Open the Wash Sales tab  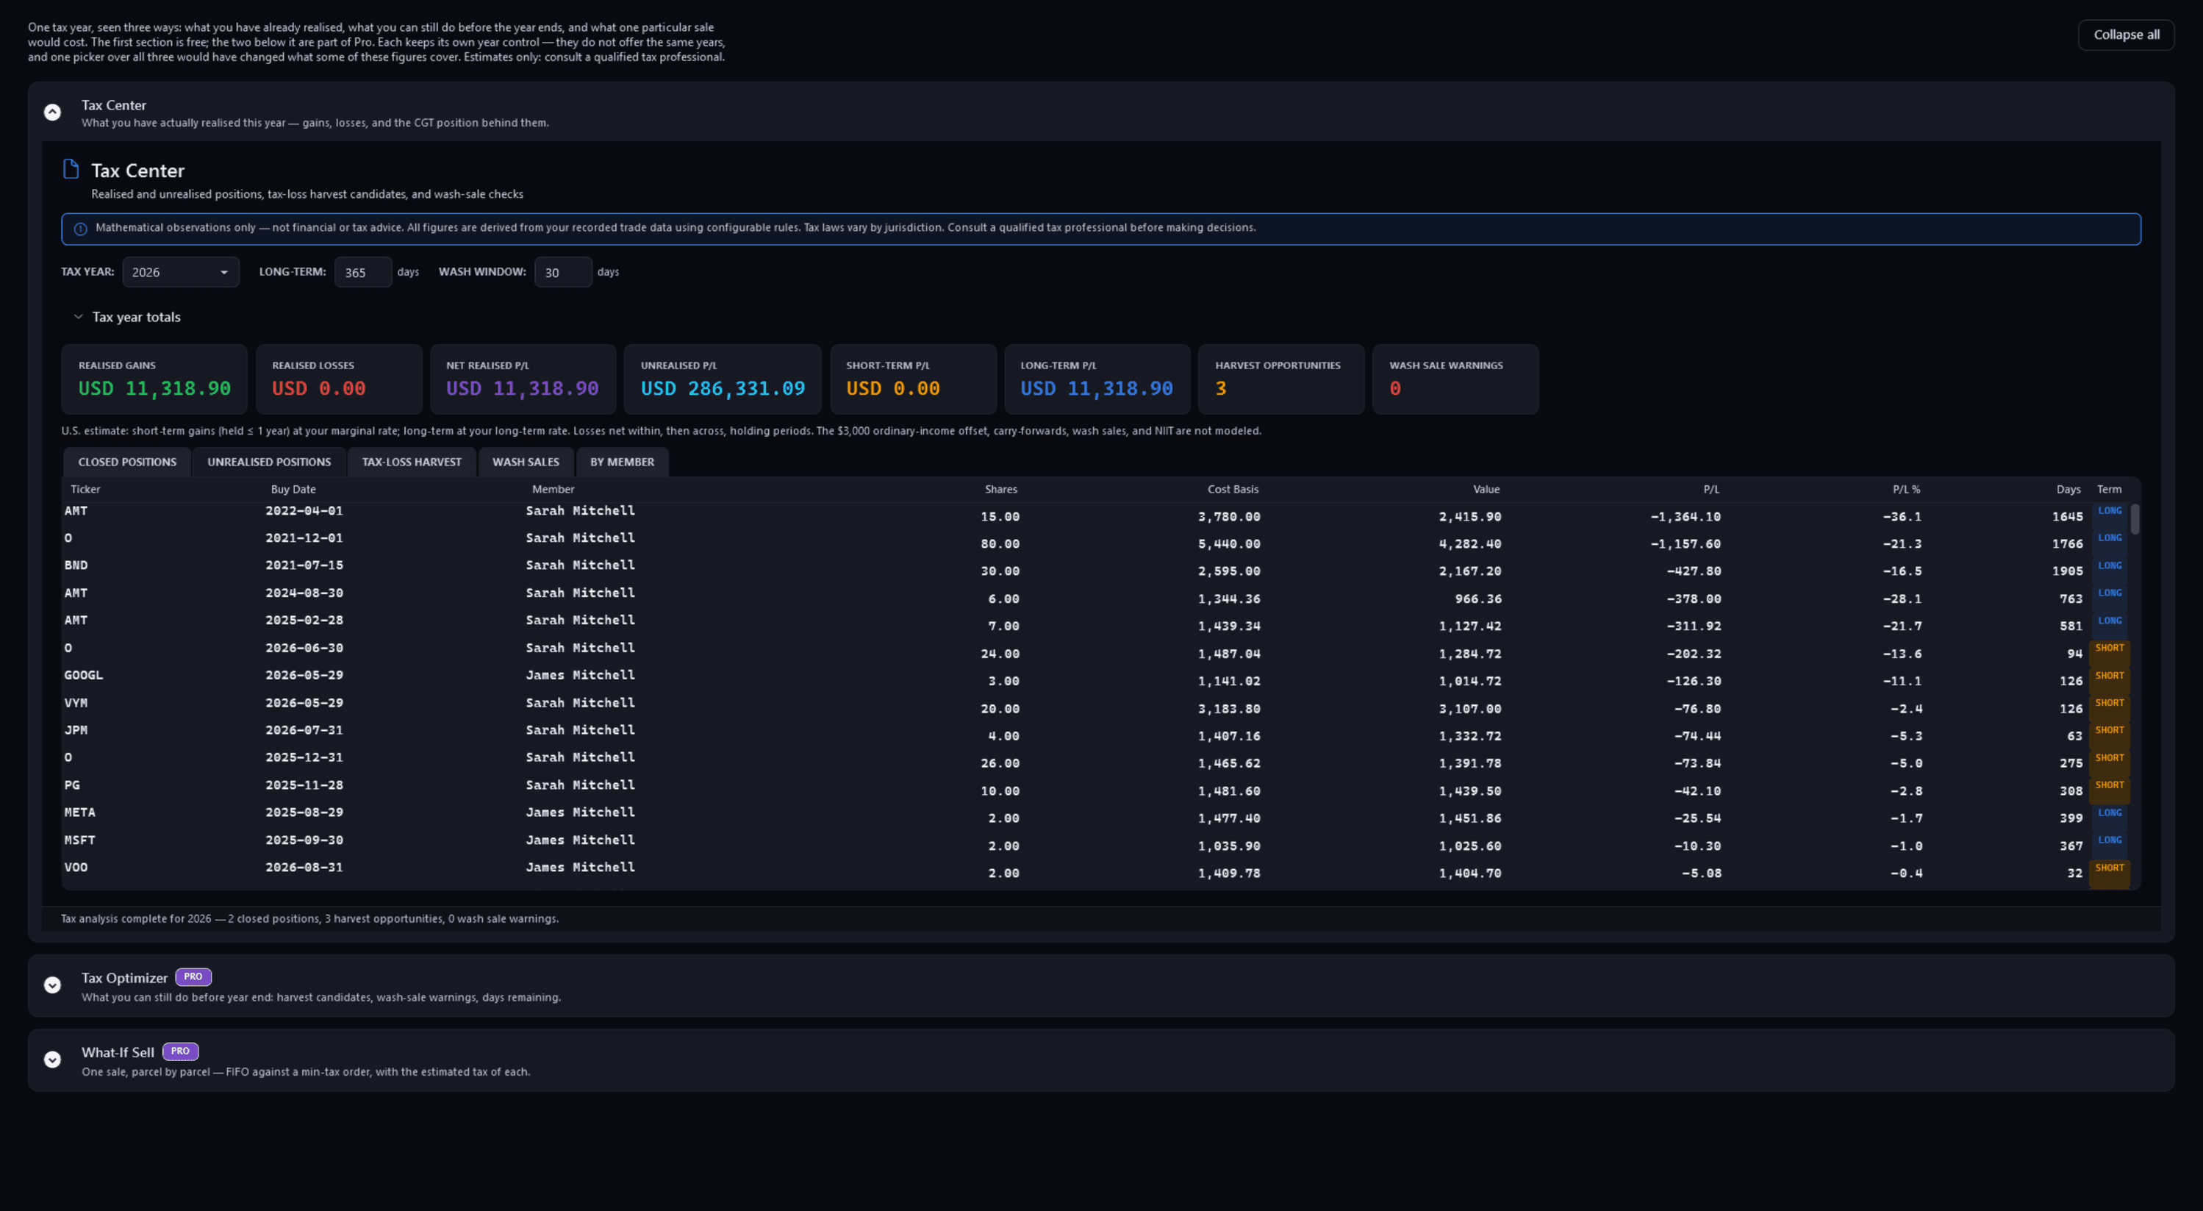pos(526,462)
